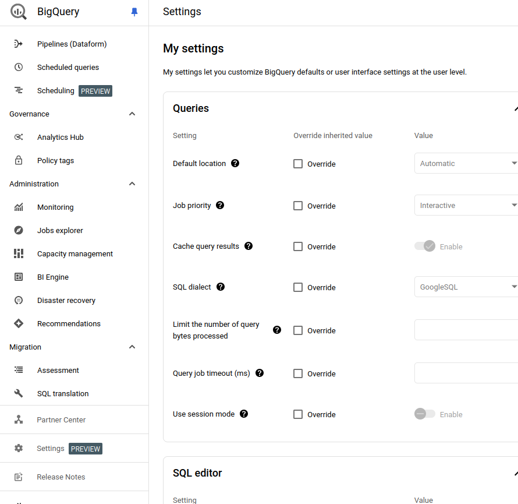The image size is (518, 504).
Task: Toggle the Cache query results Enable switch
Action: click(x=425, y=246)
